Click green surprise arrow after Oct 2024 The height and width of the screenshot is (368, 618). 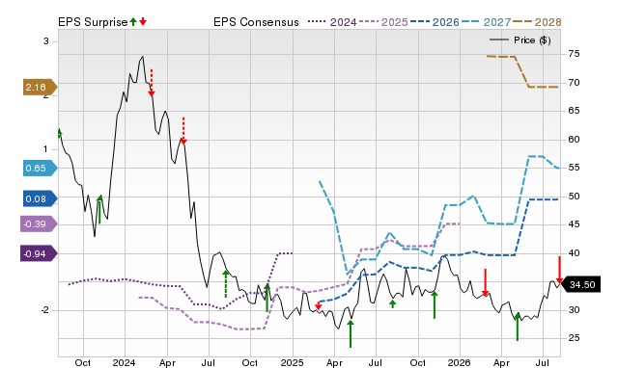[267, 298]
